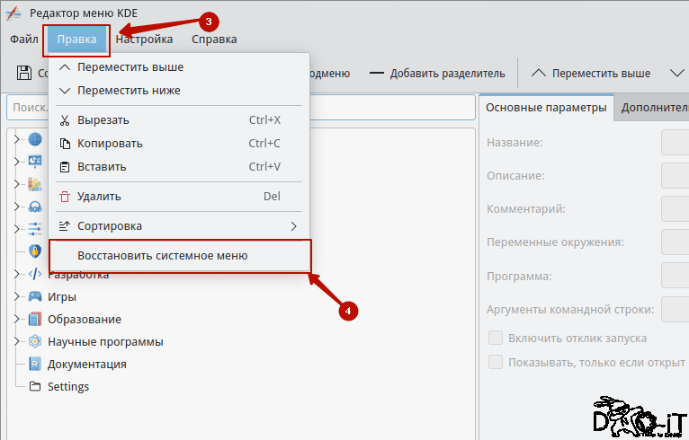Expand the Игры tree category
The height and width of the screenshot is (440, 689).
(17, 296)
